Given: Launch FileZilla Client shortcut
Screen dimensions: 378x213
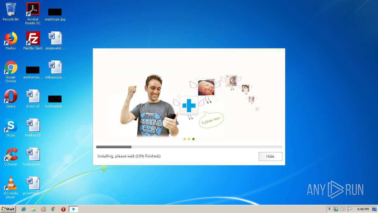Looking at the screenshot, I should [33, 41].
